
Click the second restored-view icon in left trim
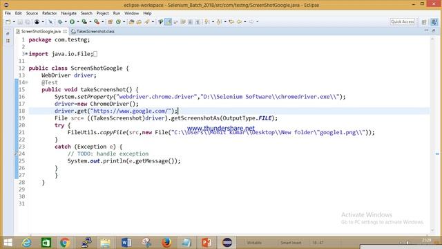[x=8, y=41]
